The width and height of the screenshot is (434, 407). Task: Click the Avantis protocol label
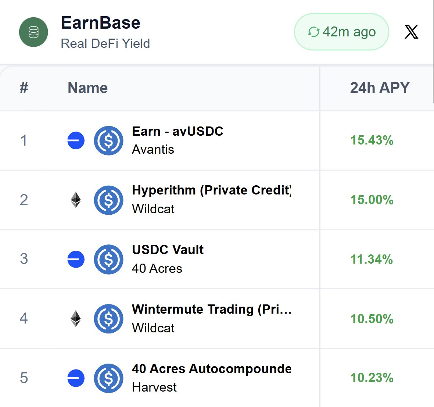click(153, 150)
